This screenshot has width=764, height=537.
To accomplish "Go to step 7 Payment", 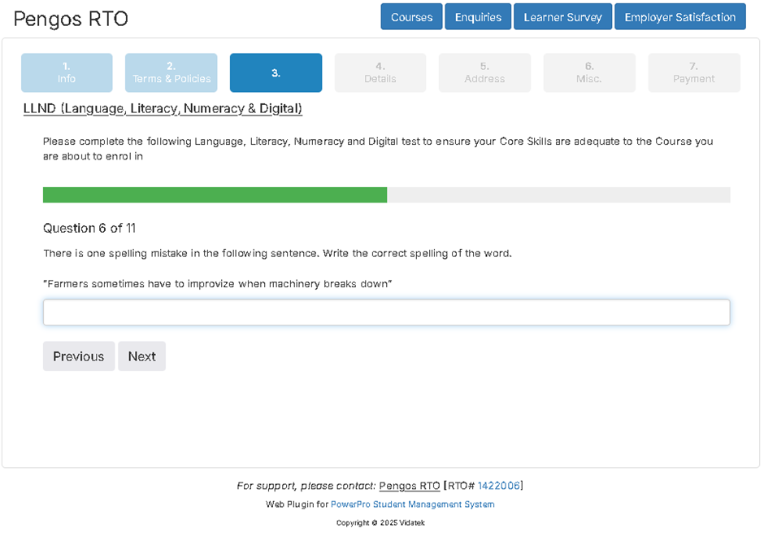I will coord(694,72).
